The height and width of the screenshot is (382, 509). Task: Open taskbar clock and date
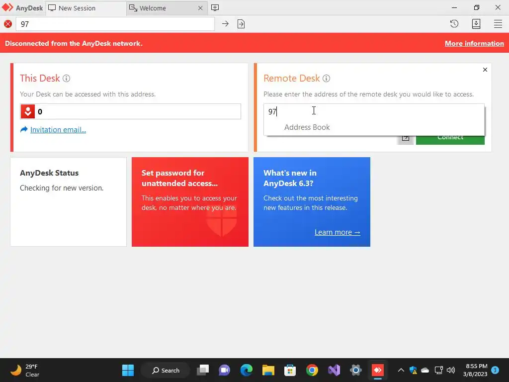pyautogui.click(x=475, y=370)
